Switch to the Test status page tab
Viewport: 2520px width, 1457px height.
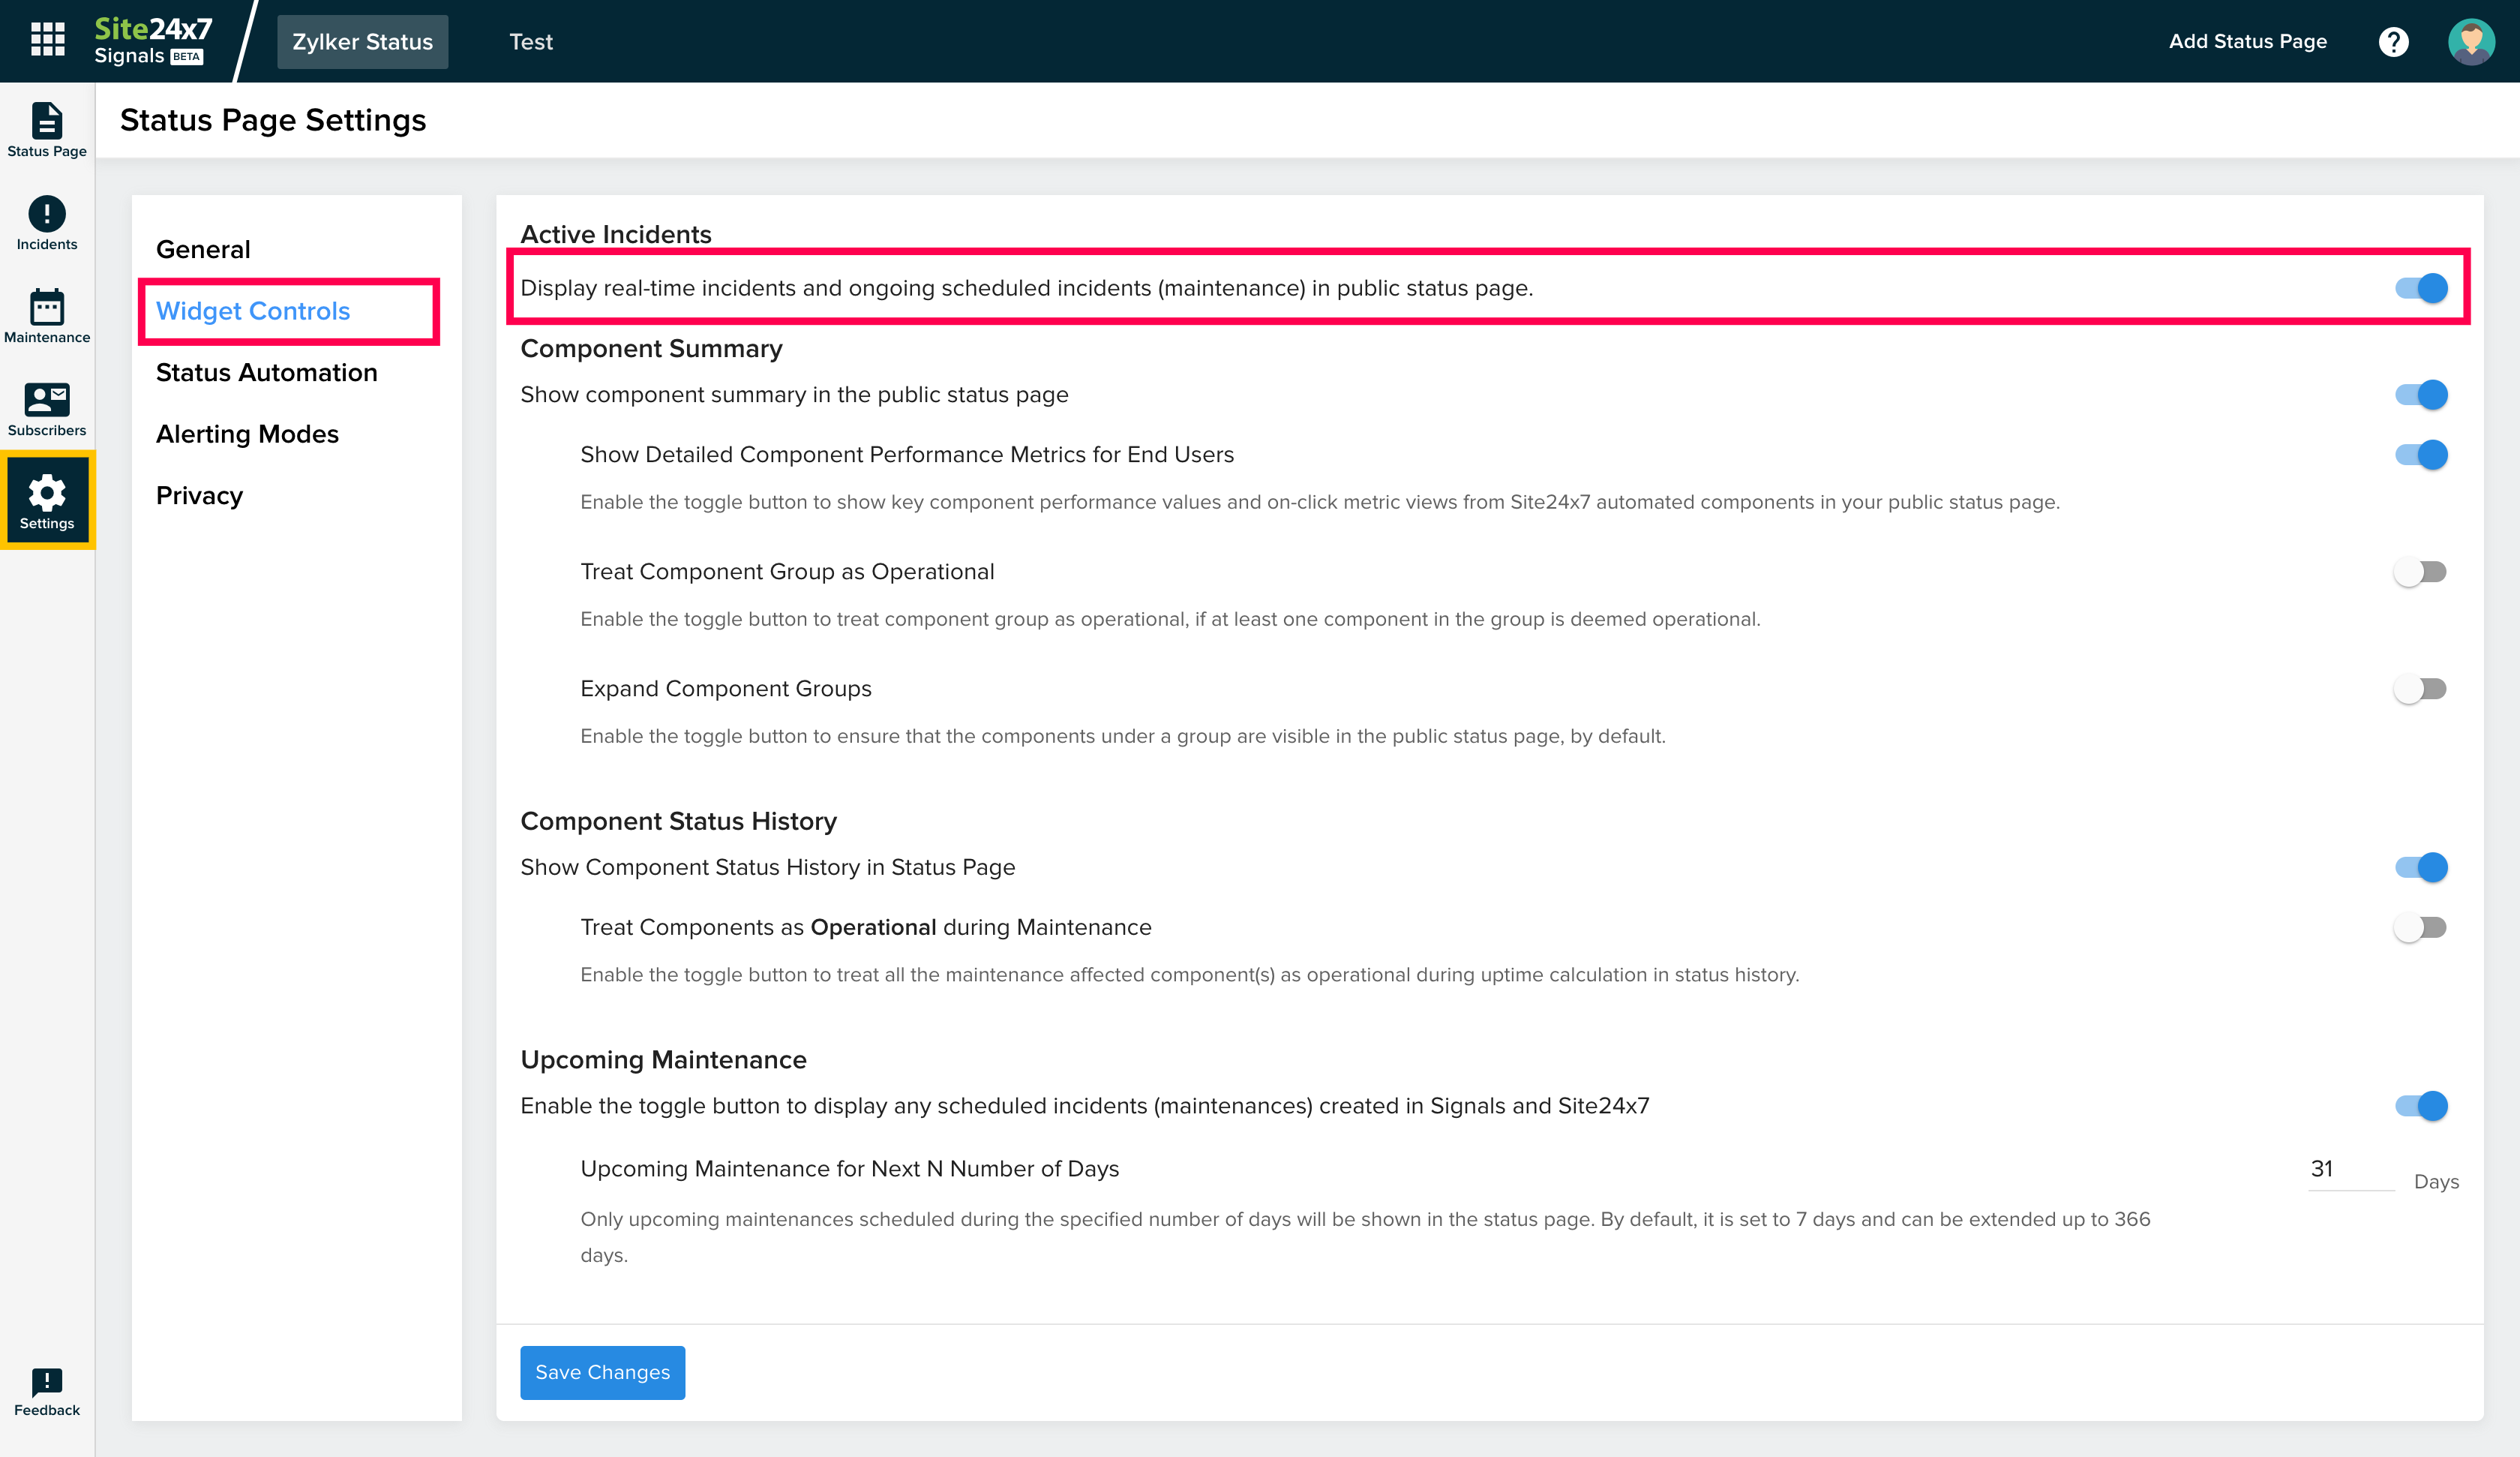click(x=530, y=41)
